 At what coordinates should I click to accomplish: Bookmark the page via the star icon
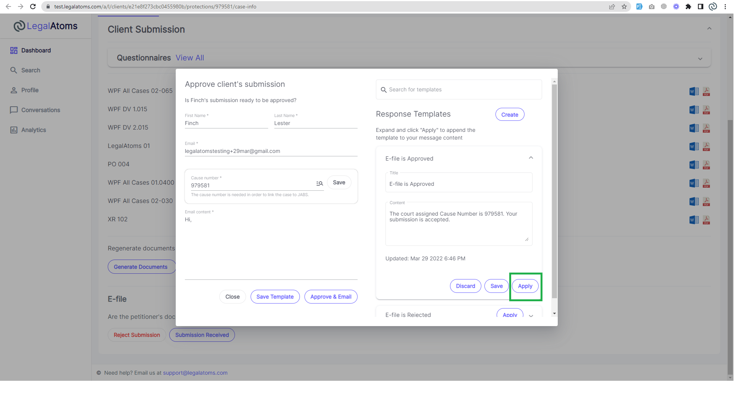pyautogui.click(x=625, y=6)
